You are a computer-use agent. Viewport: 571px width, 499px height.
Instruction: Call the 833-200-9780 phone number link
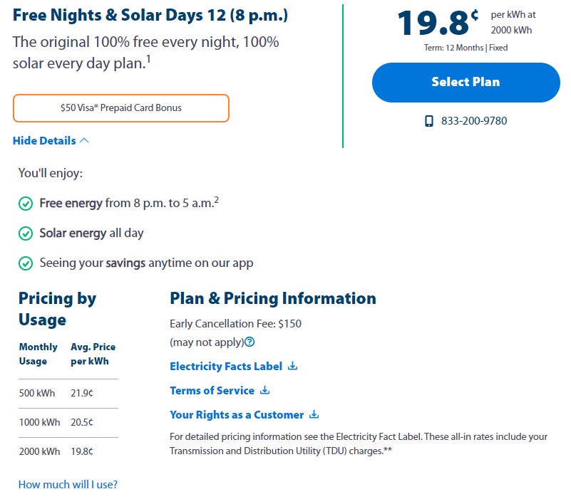pos(474,121)
